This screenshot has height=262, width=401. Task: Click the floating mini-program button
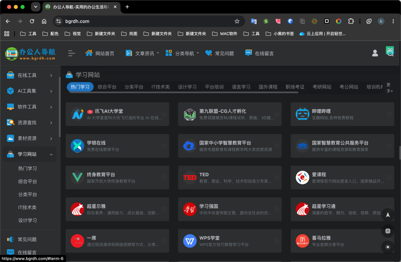pos(388,231)
